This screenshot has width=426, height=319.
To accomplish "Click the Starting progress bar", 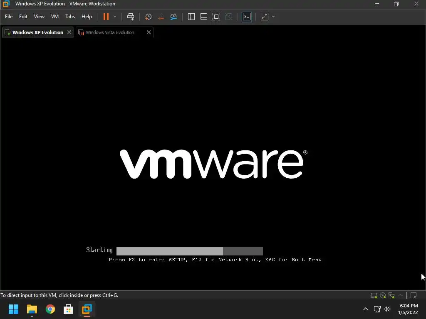I will pos(190,251).
